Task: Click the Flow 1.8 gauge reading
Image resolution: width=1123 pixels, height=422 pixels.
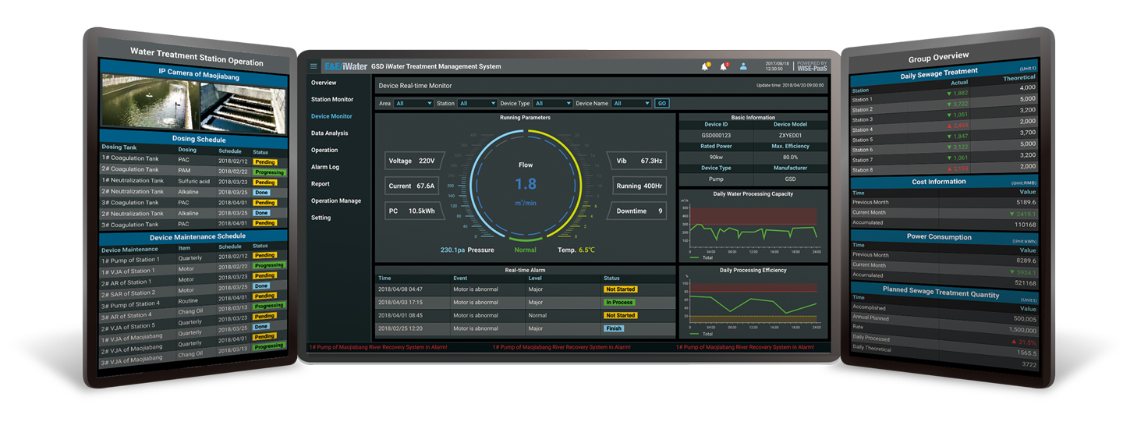Action: [x=526, y=185]
